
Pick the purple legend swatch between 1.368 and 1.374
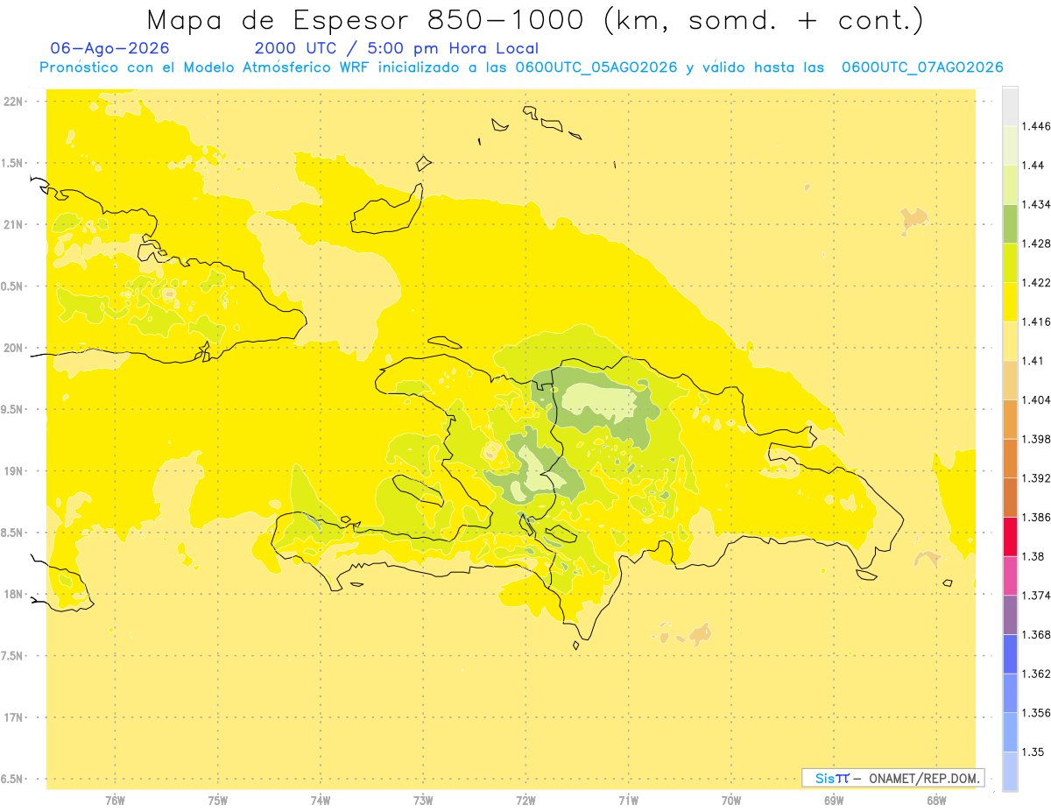pos(1010,615)
